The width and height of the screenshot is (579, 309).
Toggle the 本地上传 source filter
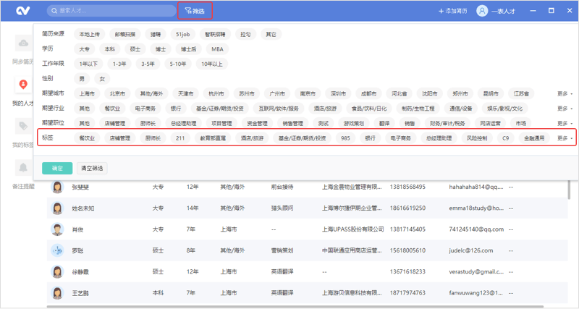point(89,34)
